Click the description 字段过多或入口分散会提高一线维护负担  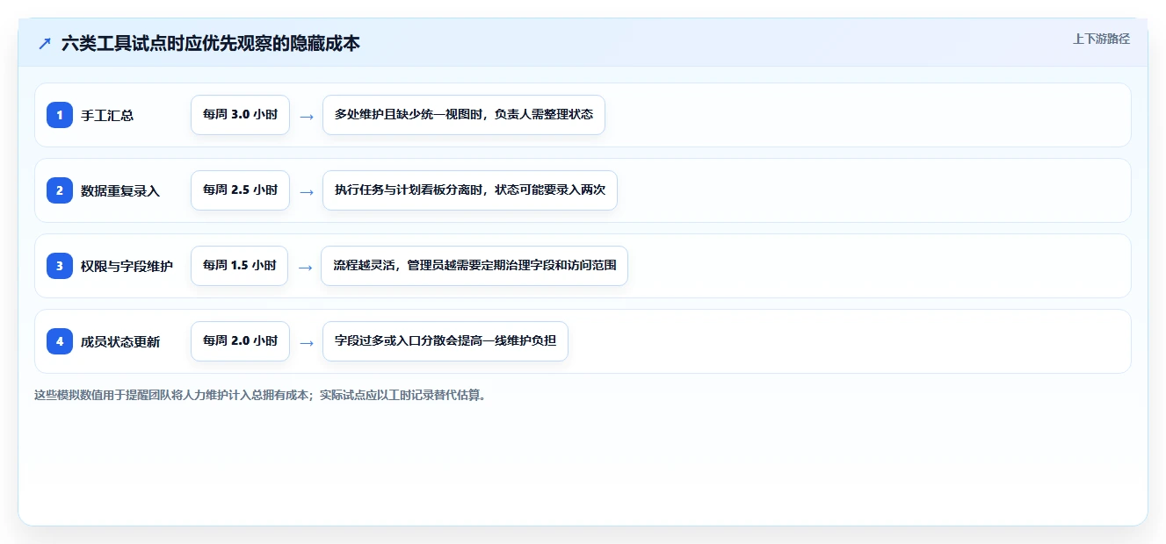[445, 341]
